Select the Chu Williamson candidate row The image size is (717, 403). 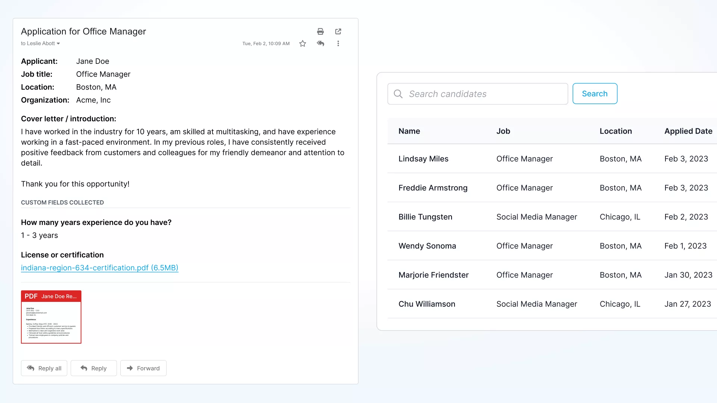[426, 304]
